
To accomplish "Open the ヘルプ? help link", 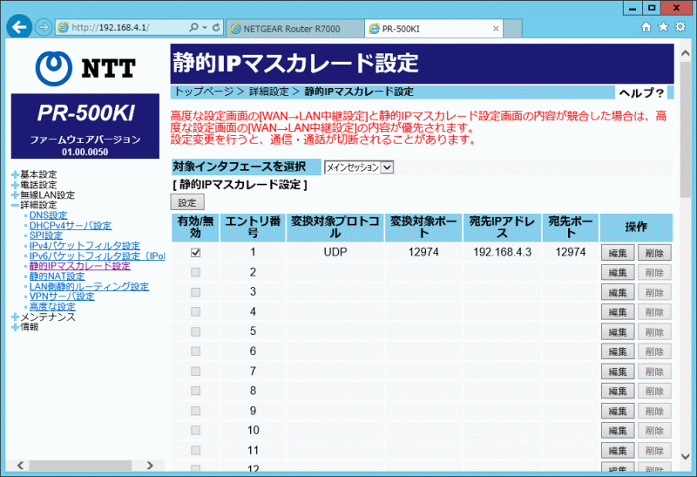I will pyautogui.click(x=641, y=92).
